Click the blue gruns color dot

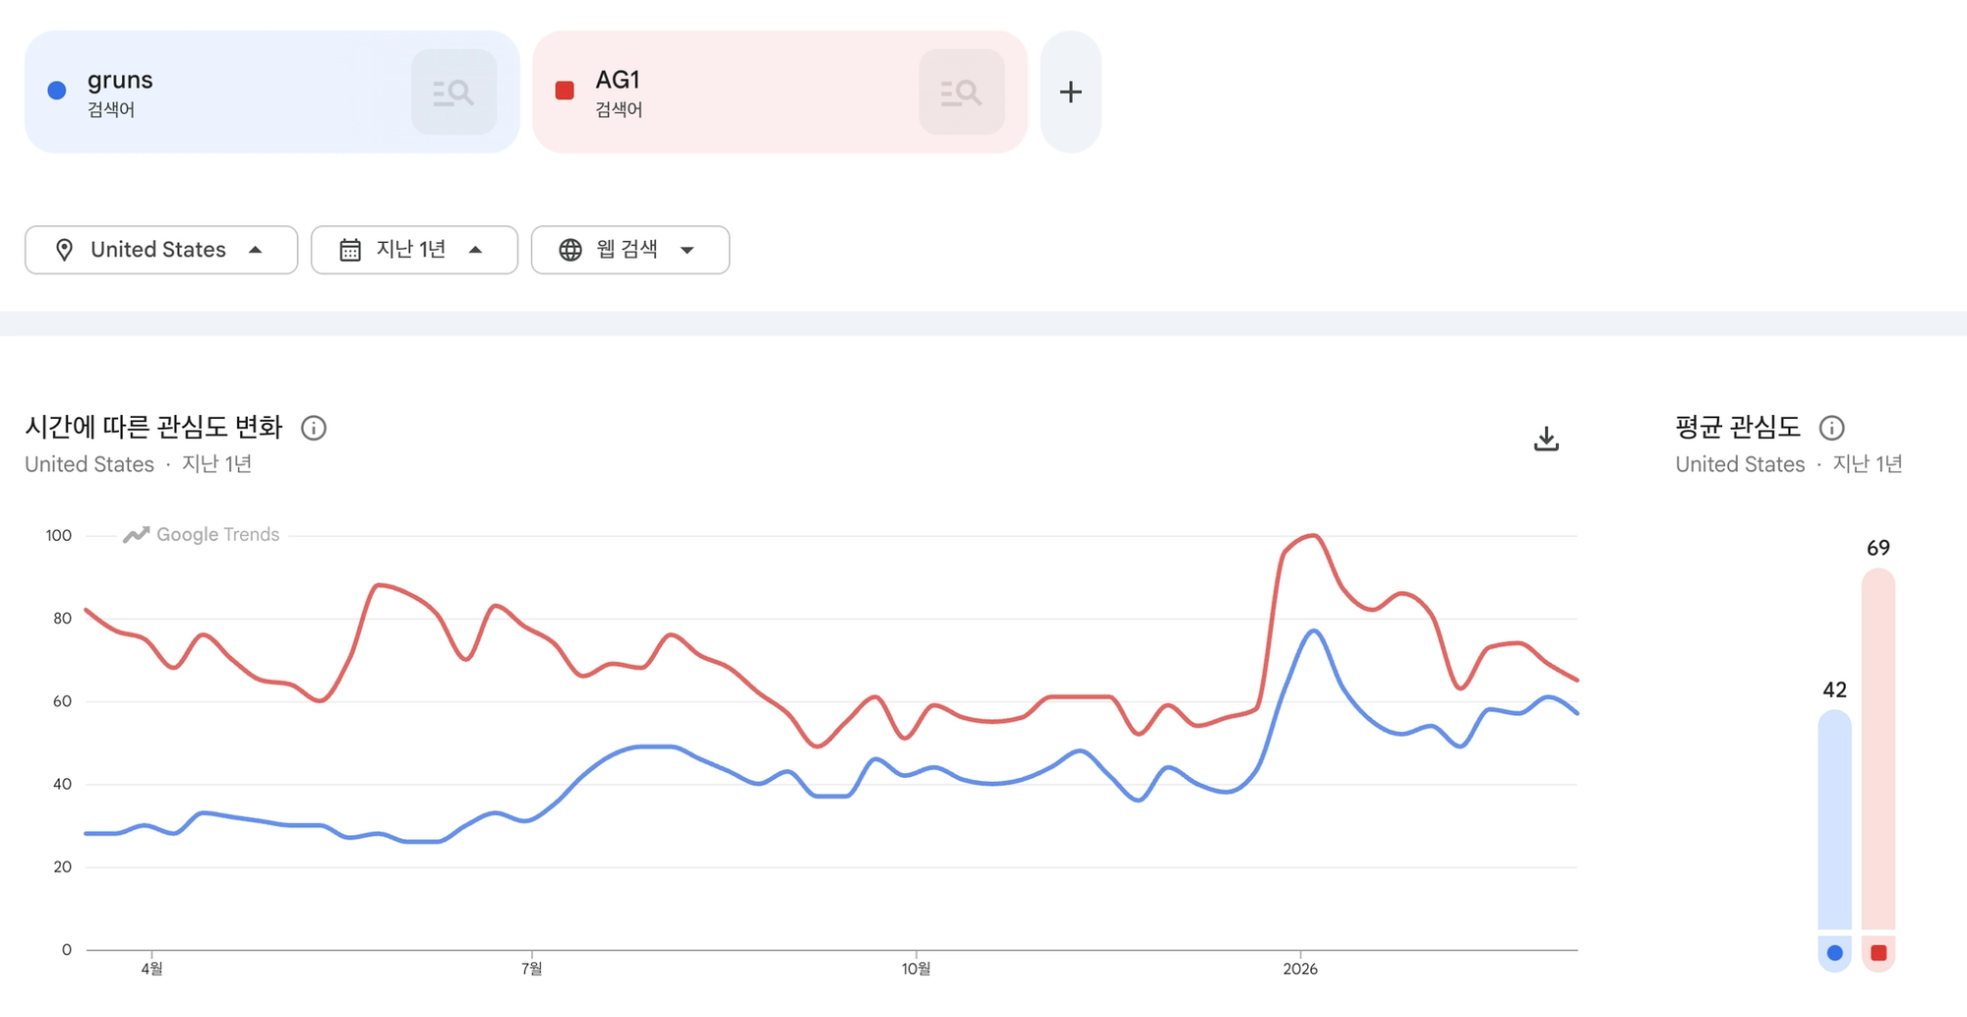click(57, 90)
